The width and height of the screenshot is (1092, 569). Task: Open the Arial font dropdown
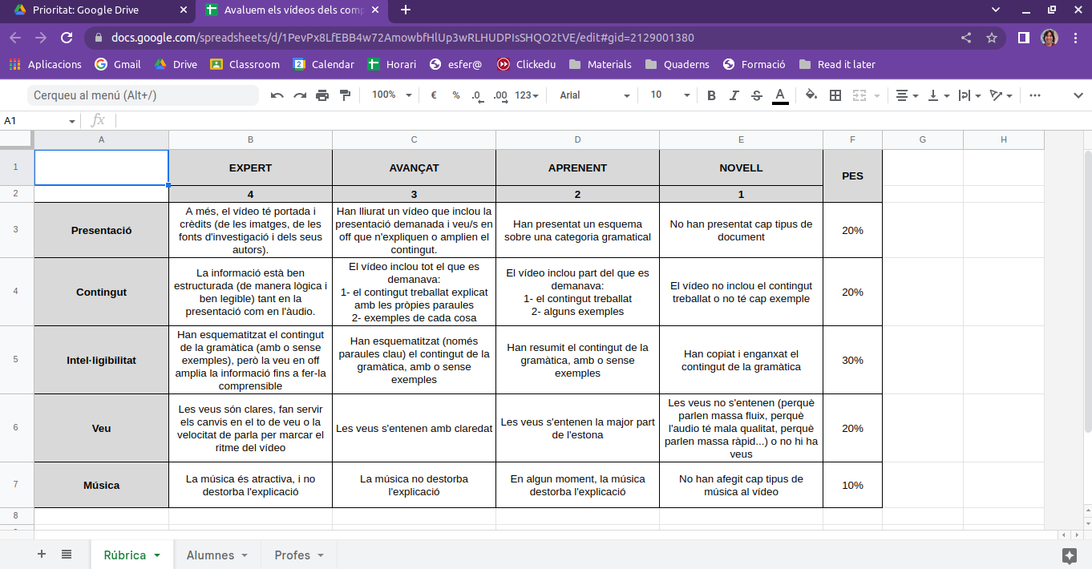pyautogui.click(x=592, y=95)
